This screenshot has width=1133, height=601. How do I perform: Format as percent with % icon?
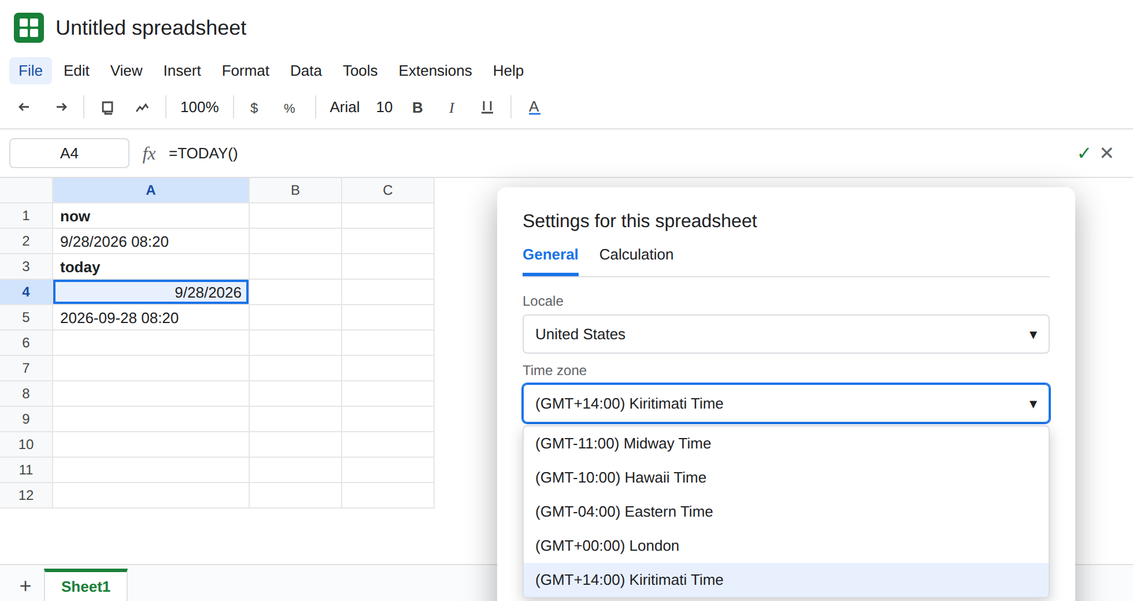[290, 108]
